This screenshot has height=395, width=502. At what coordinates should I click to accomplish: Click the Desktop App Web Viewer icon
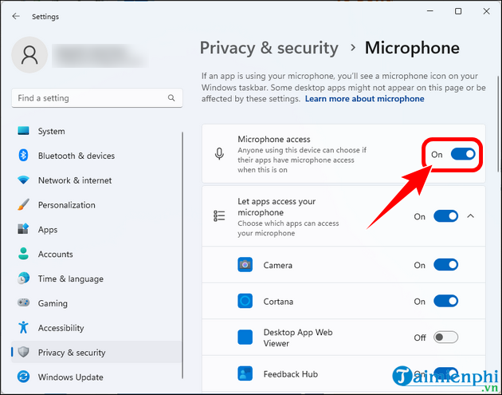(245, 338)
